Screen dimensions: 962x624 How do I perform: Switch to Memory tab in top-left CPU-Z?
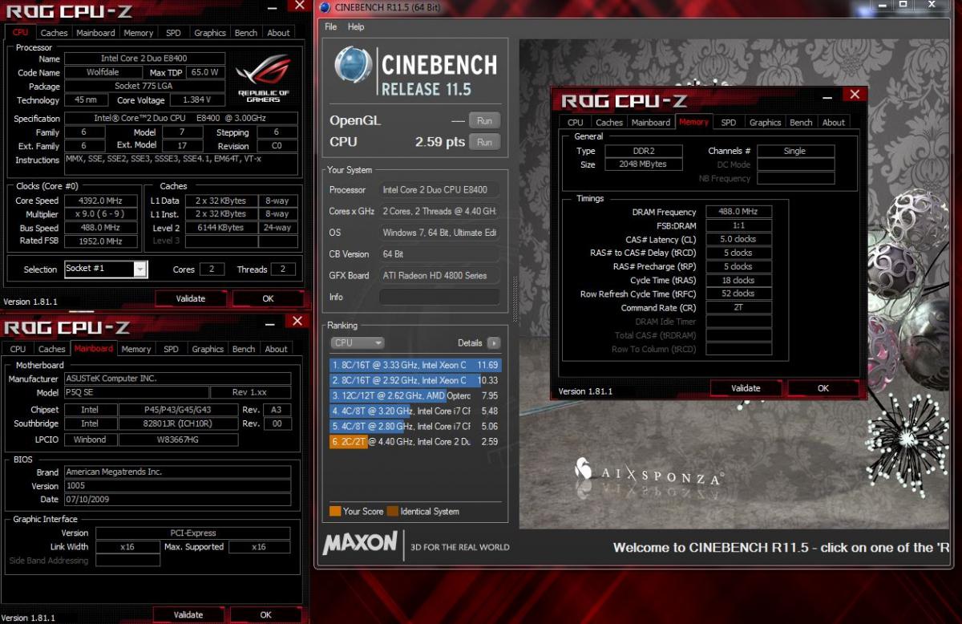pos(138,33)
